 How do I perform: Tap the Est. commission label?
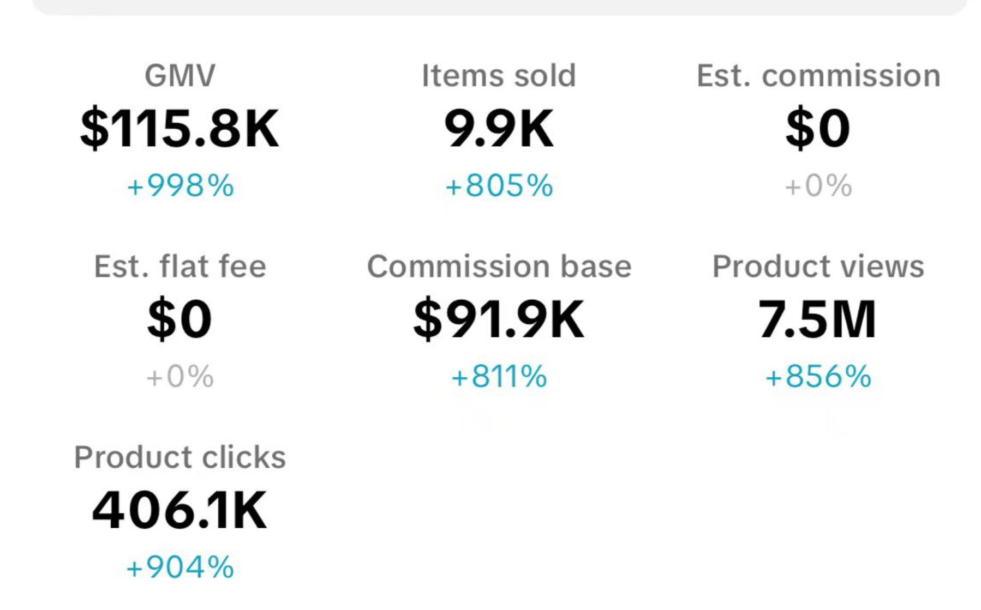tap(818, 75)
